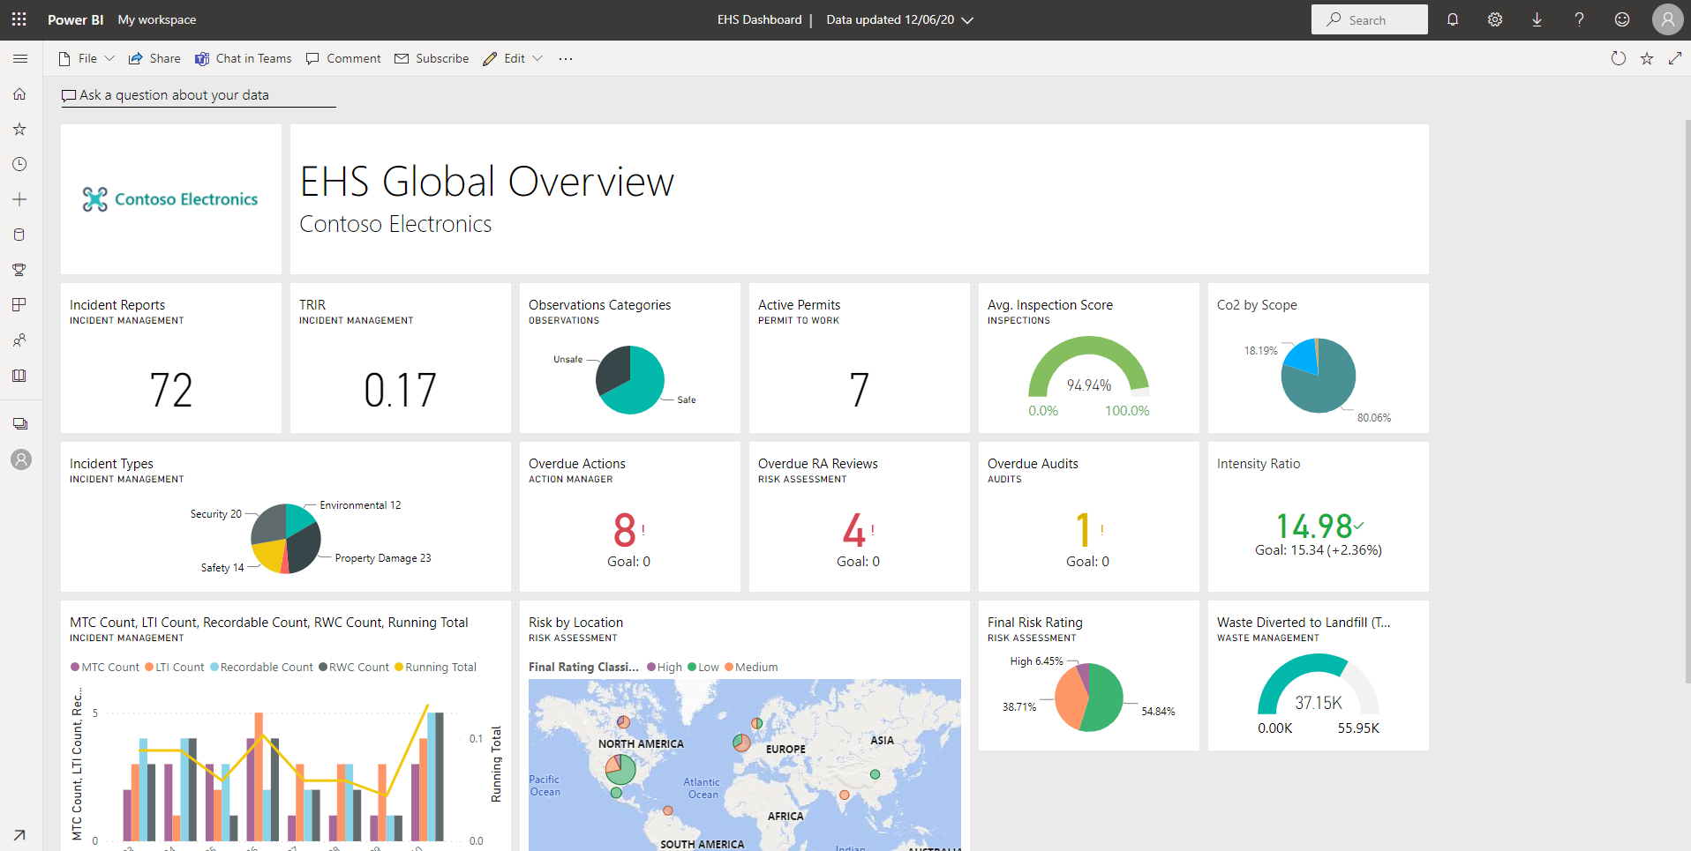
Task: Click the refresh dashboard icon
Action: click(1618, 59)
